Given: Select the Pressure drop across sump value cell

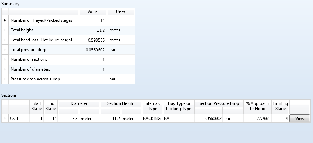Looking at the screenshot, I should [93, 79].
